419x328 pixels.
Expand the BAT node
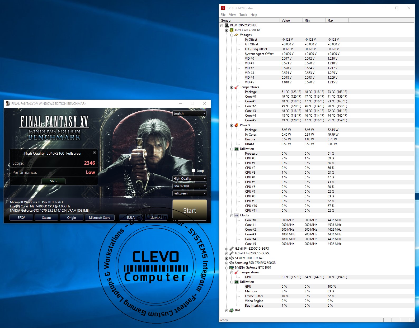pos(227,311)
